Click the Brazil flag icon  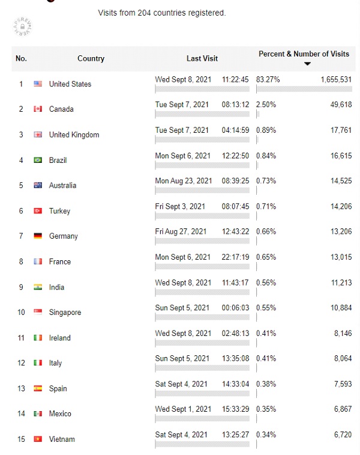pyautogui.click(x=38, y=160)
